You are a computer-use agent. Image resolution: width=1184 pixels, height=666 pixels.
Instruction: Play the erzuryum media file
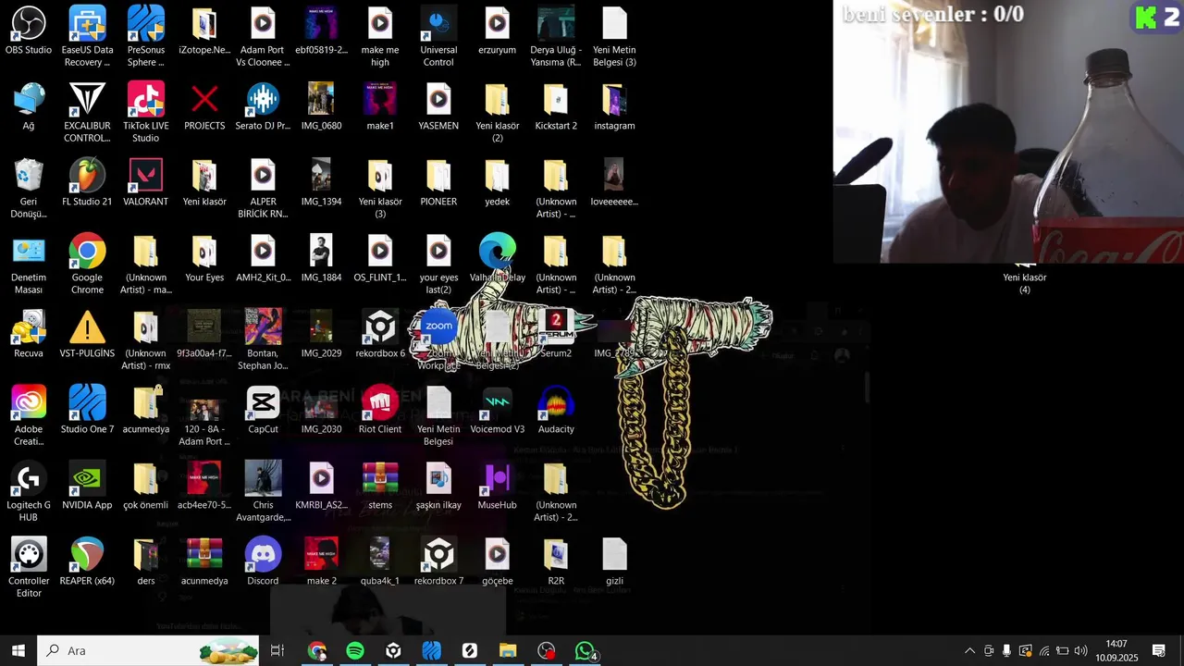pos(497,31)
